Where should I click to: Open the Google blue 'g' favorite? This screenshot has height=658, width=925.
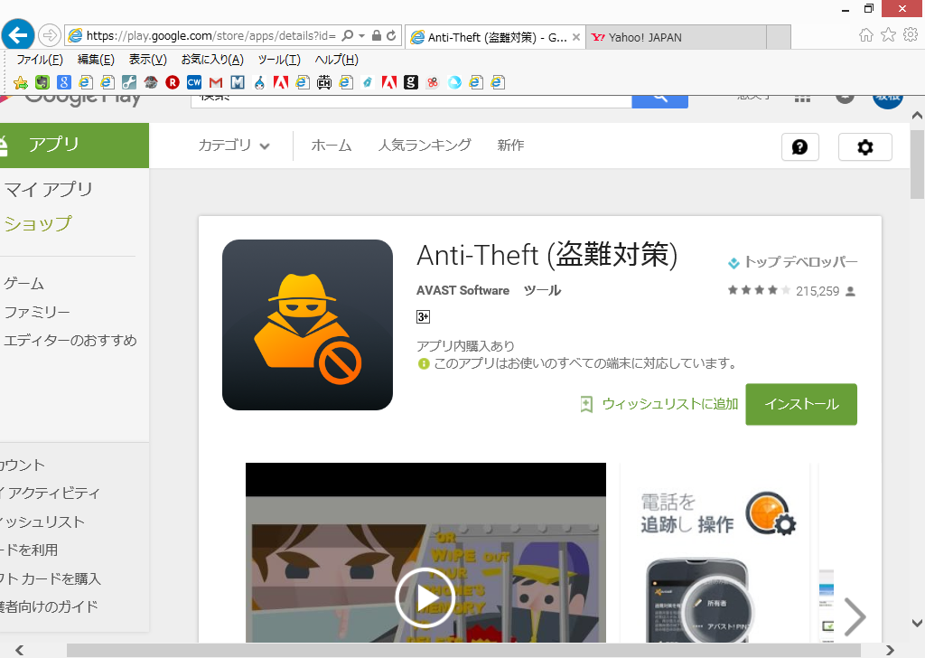coord(64,82)
